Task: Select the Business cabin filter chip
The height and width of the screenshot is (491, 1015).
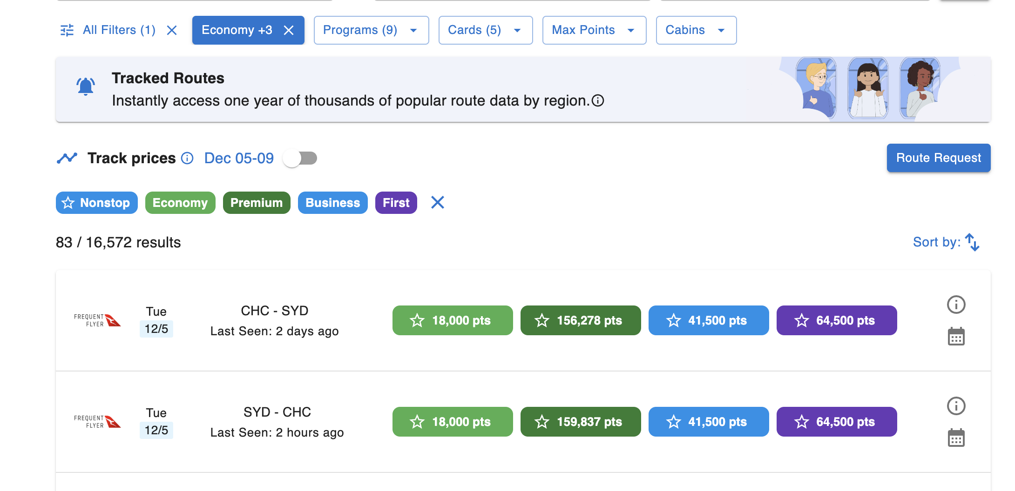Action: tap(332, 202)
